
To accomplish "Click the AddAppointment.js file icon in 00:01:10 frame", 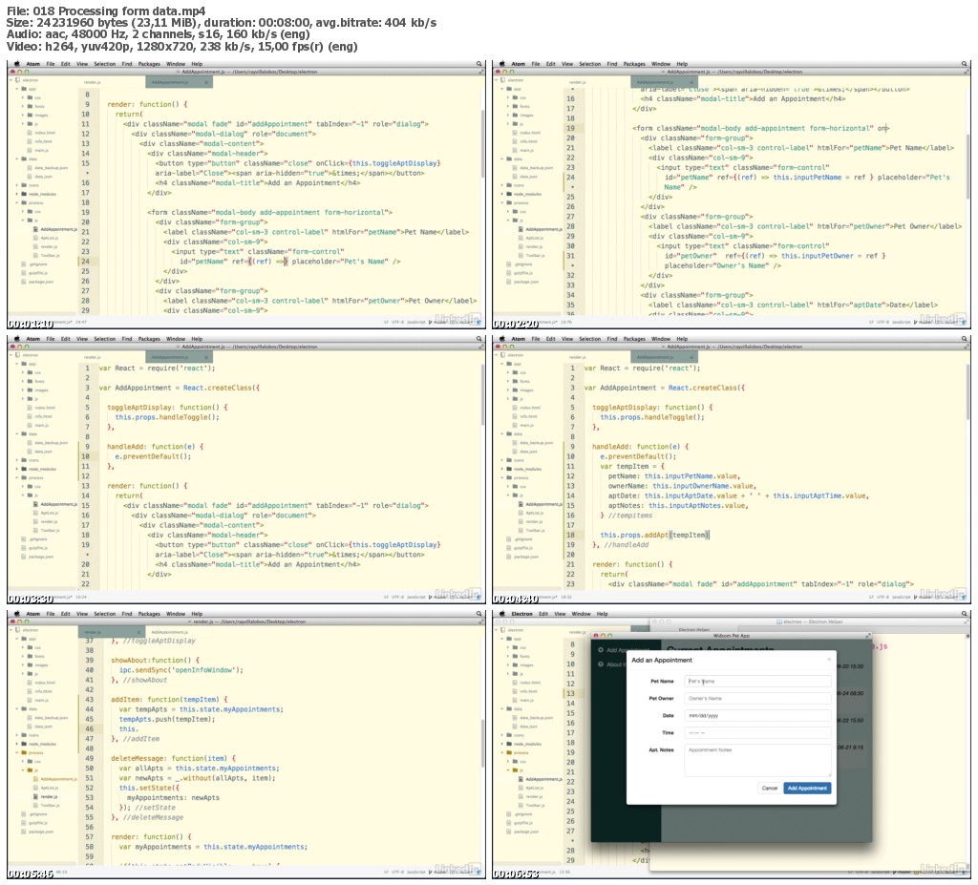I will pyautogui.click(x=35, y=229).
